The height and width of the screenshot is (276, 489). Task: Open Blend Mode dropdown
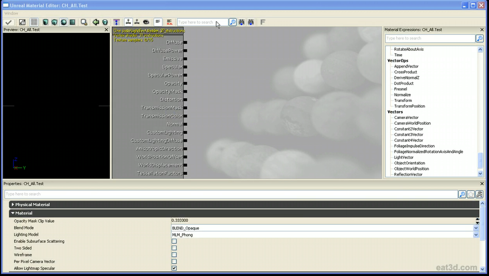point(476,228)
